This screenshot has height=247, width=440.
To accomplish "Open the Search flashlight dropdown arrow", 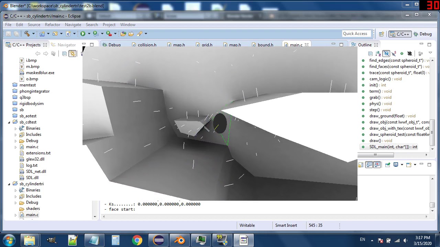I will [146, 34].
